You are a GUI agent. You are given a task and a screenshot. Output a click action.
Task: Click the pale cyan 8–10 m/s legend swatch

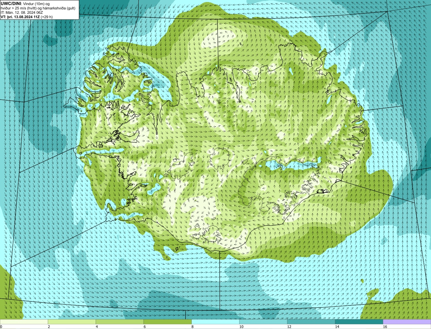click(215, 322)
